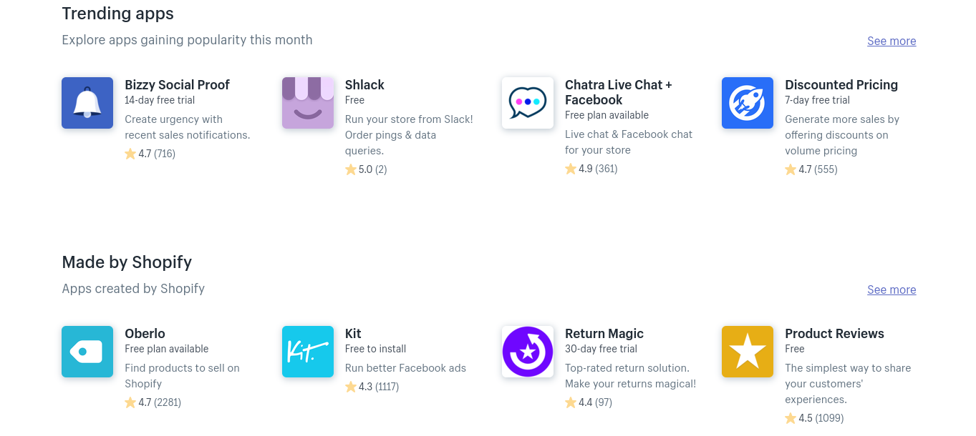
Task: Open the Return Magic app title
Action: (604, 333)
